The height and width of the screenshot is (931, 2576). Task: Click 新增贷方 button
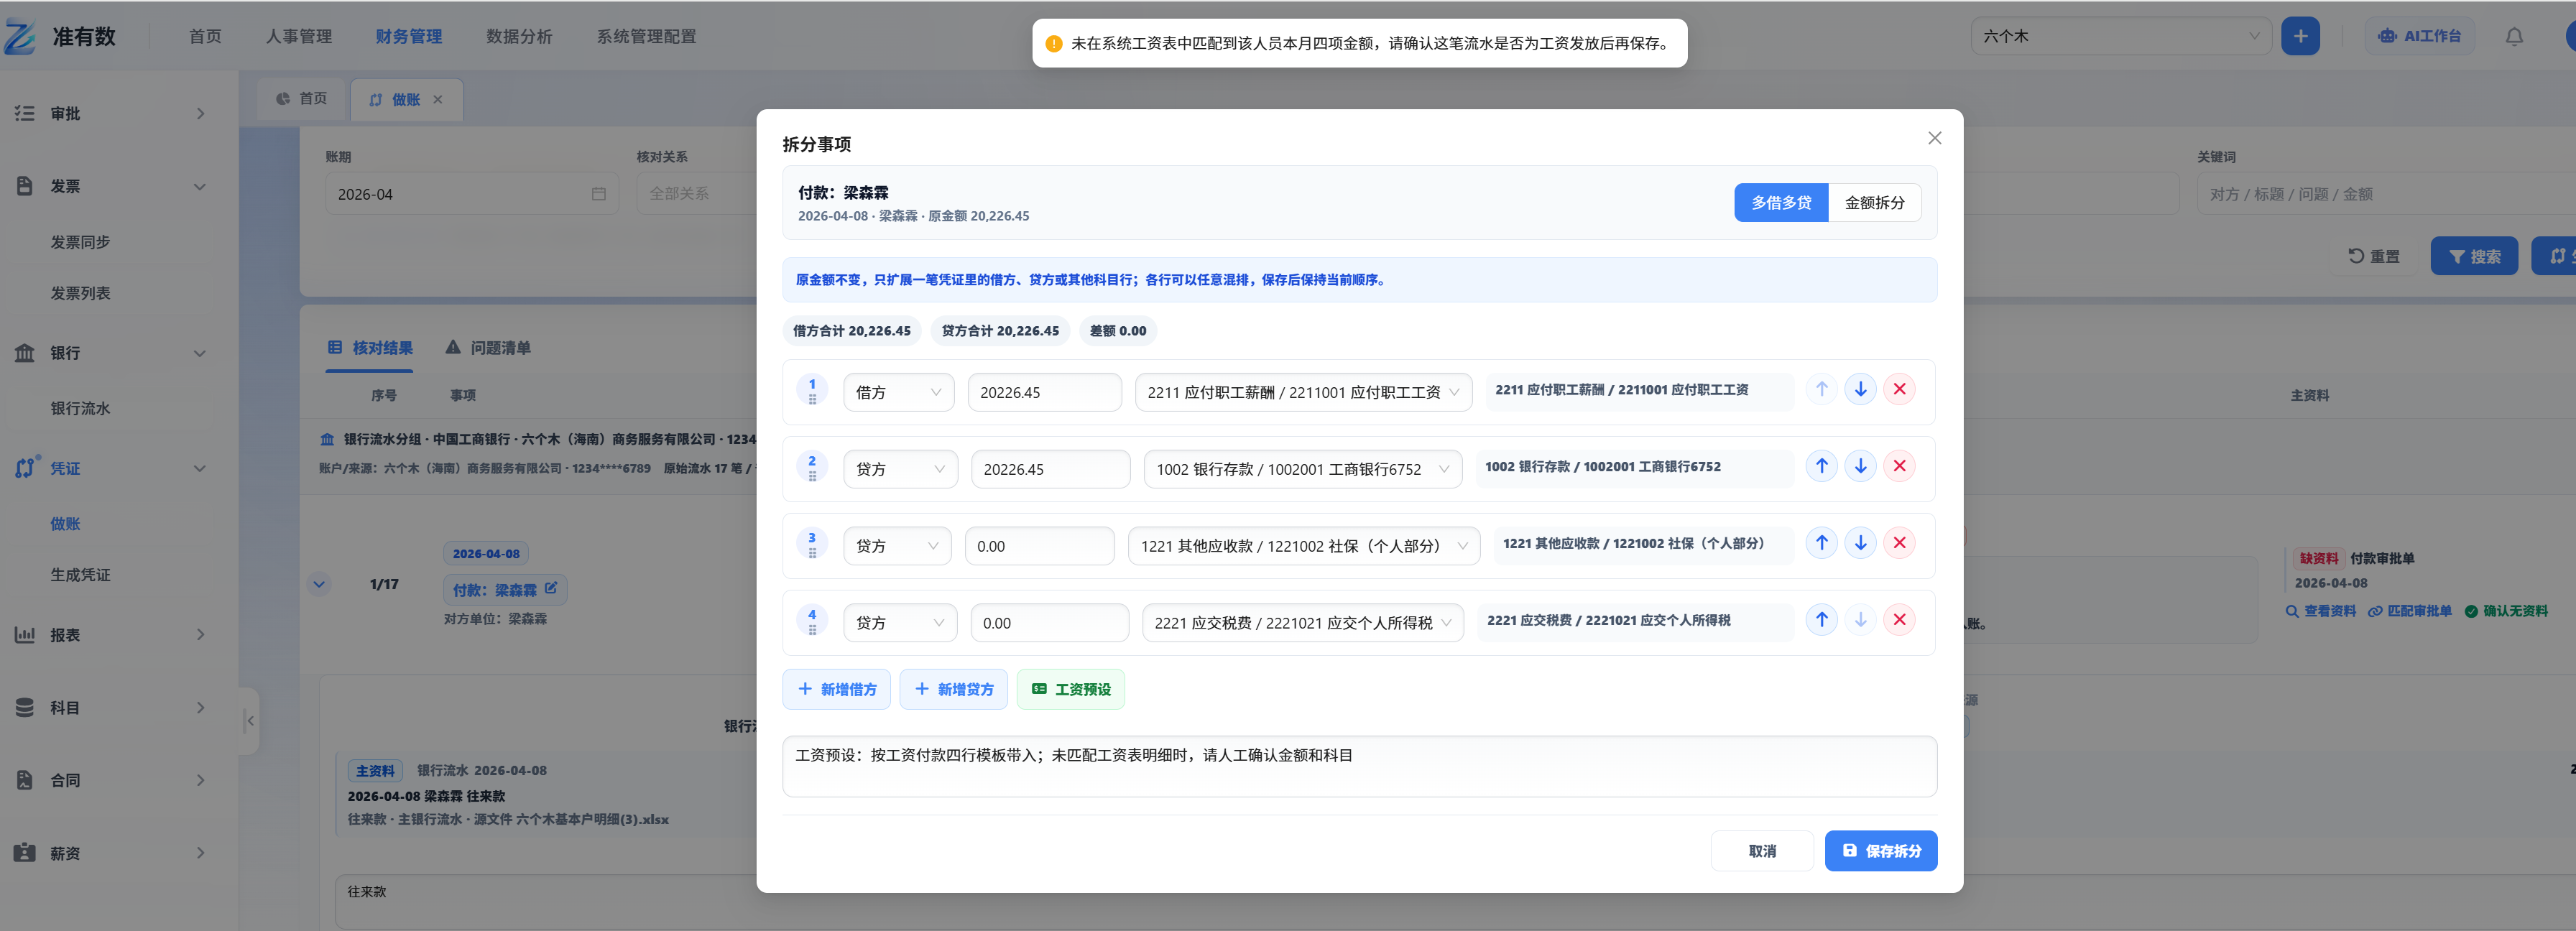point(954,689)
